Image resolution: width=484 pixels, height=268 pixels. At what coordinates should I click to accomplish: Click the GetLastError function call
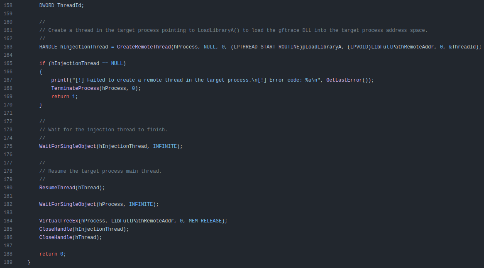point(344,80)
